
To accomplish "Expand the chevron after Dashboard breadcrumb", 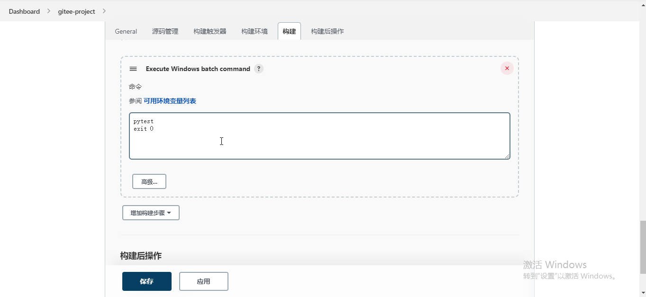I will coord(48,11).
